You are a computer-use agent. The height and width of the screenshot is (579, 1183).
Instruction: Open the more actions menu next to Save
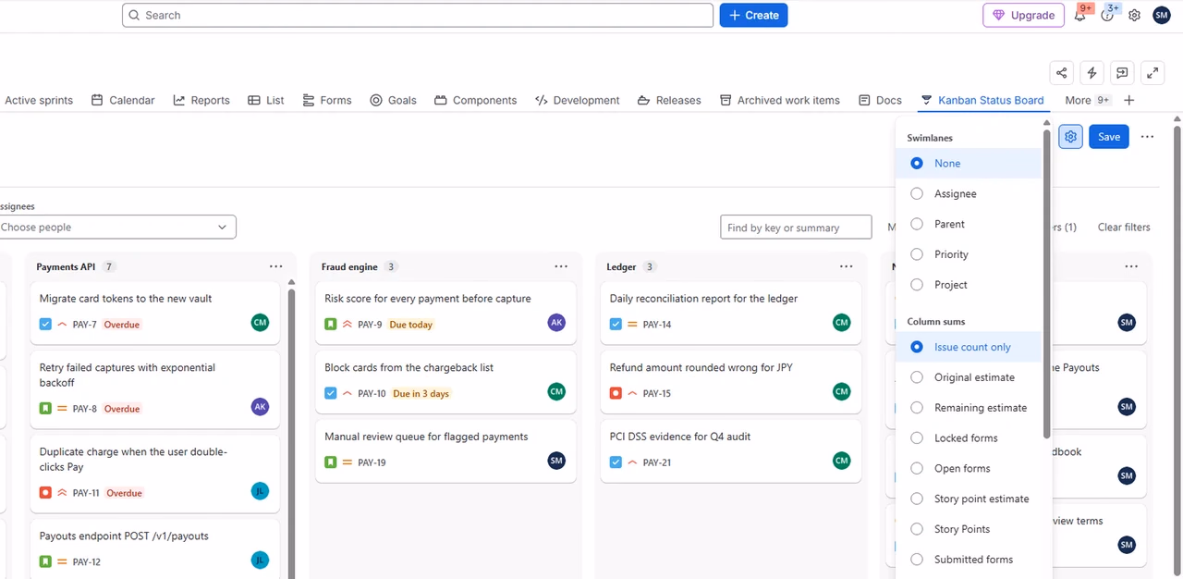(1147, 137)
